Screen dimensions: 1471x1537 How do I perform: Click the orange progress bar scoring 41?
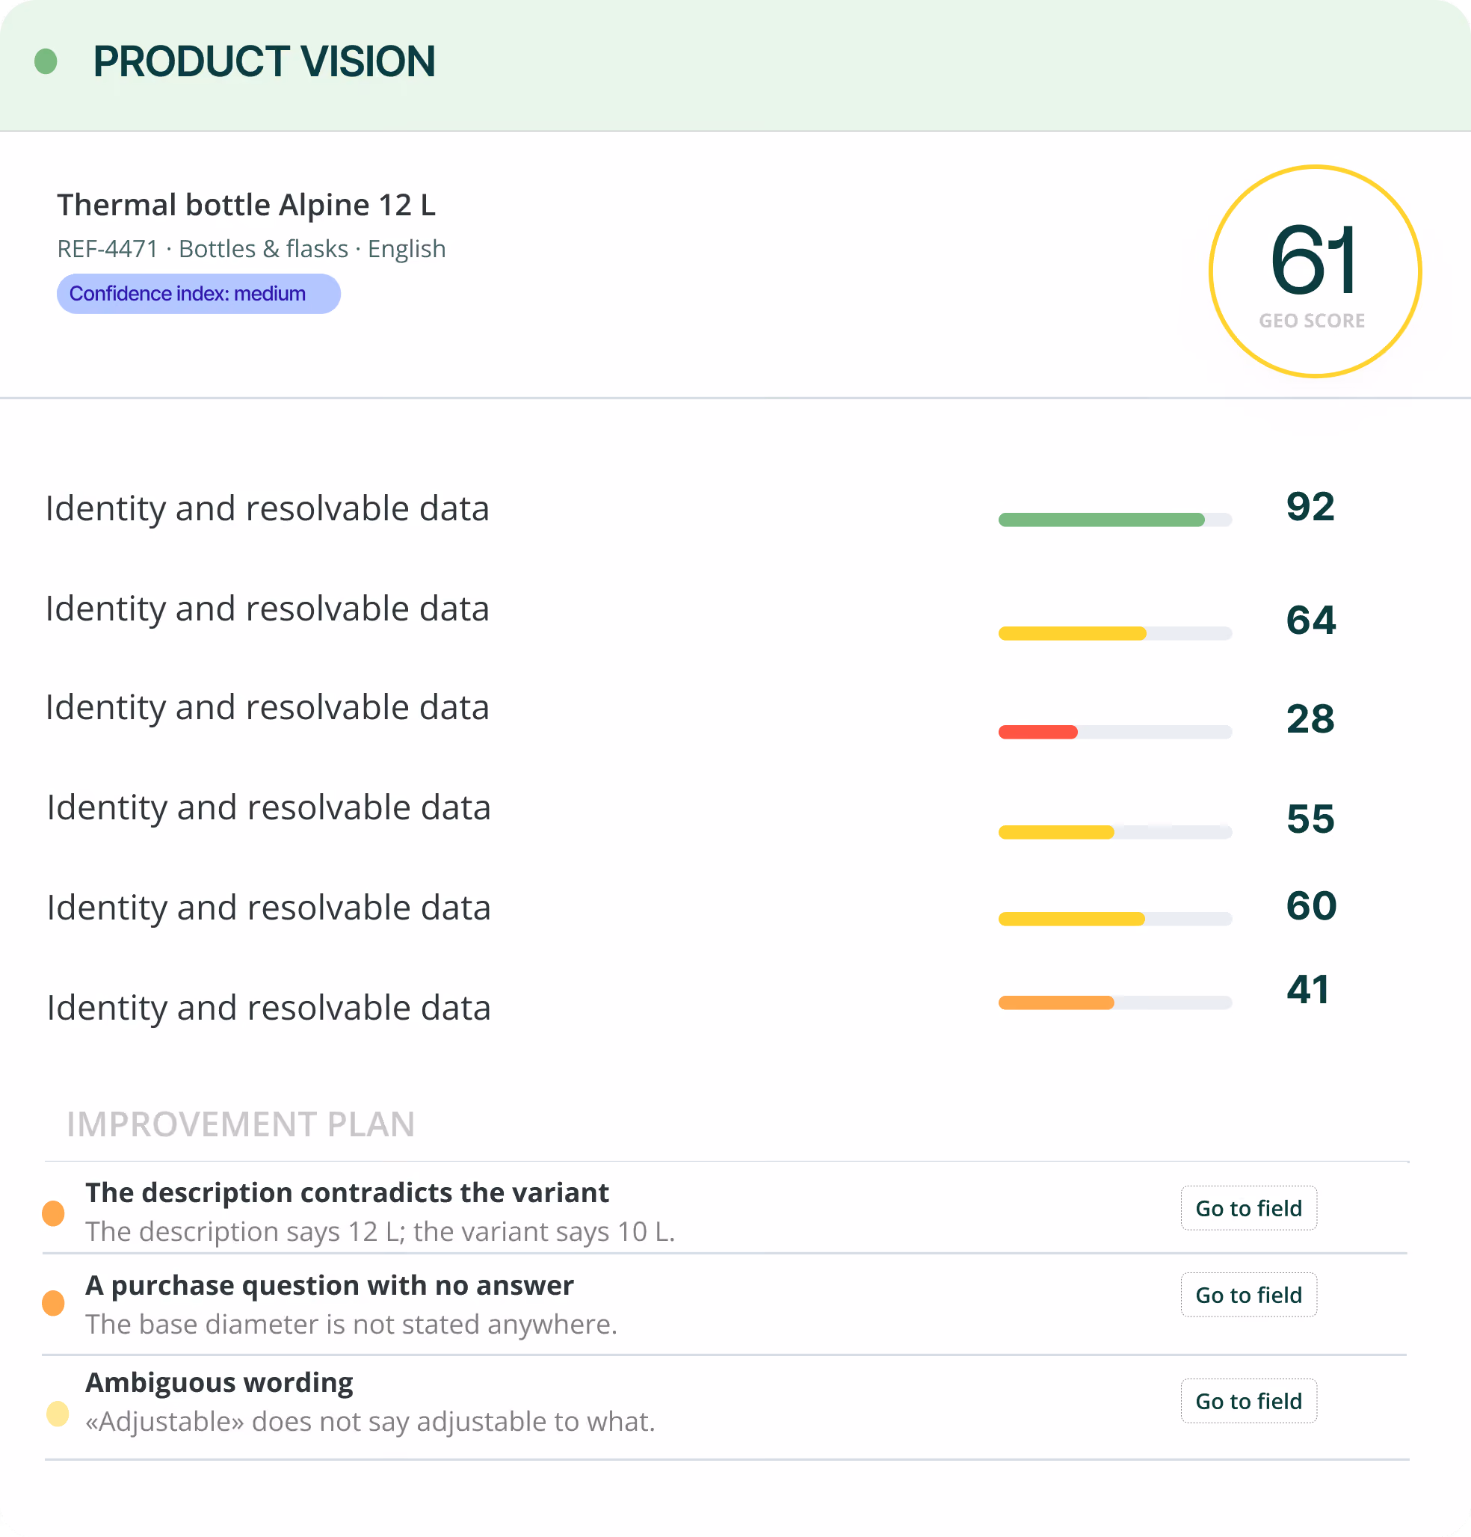(x=1114, y=1002)
